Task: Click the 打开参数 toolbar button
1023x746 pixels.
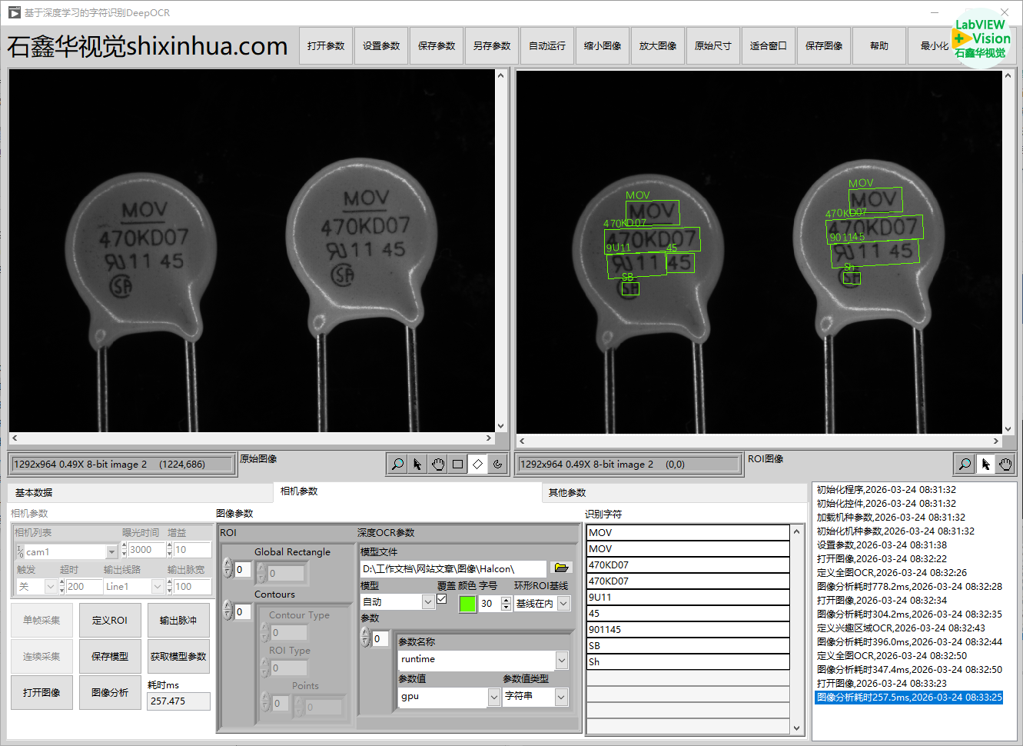Action: [x=326, y=46]
